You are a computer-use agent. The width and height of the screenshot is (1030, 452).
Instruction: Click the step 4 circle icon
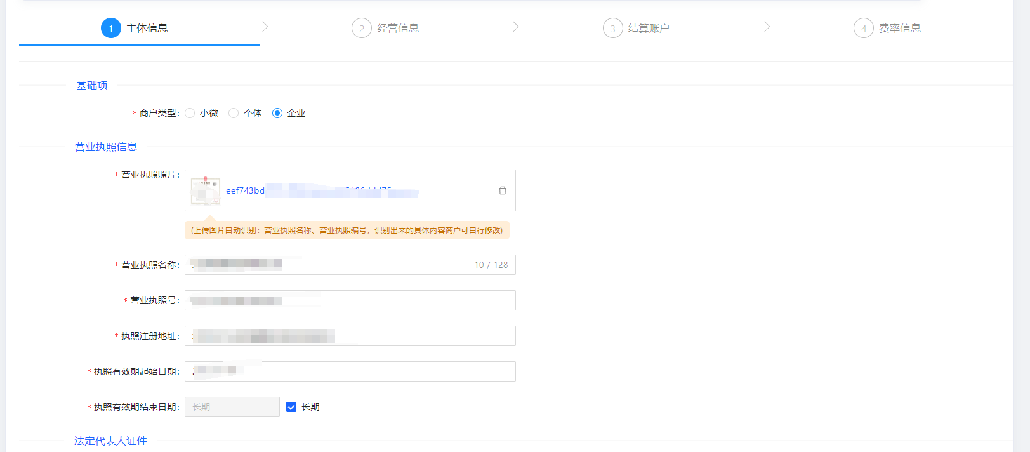(863, 28)
